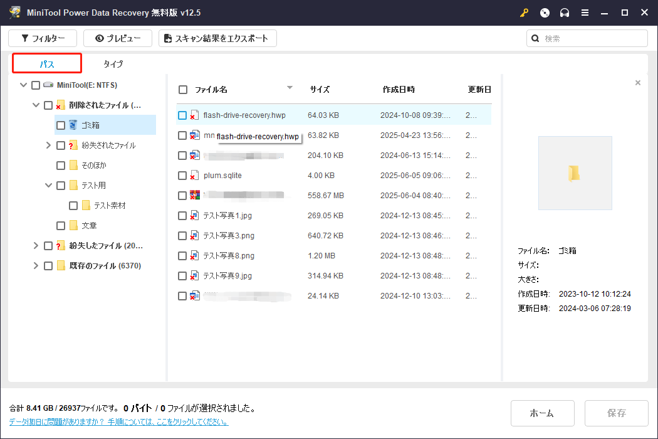The height and width of the screenshot is (439, 658).
Task: Select テスト写真1.jpg checkbox
Action: pyautogui.click(x=182, y=216)
